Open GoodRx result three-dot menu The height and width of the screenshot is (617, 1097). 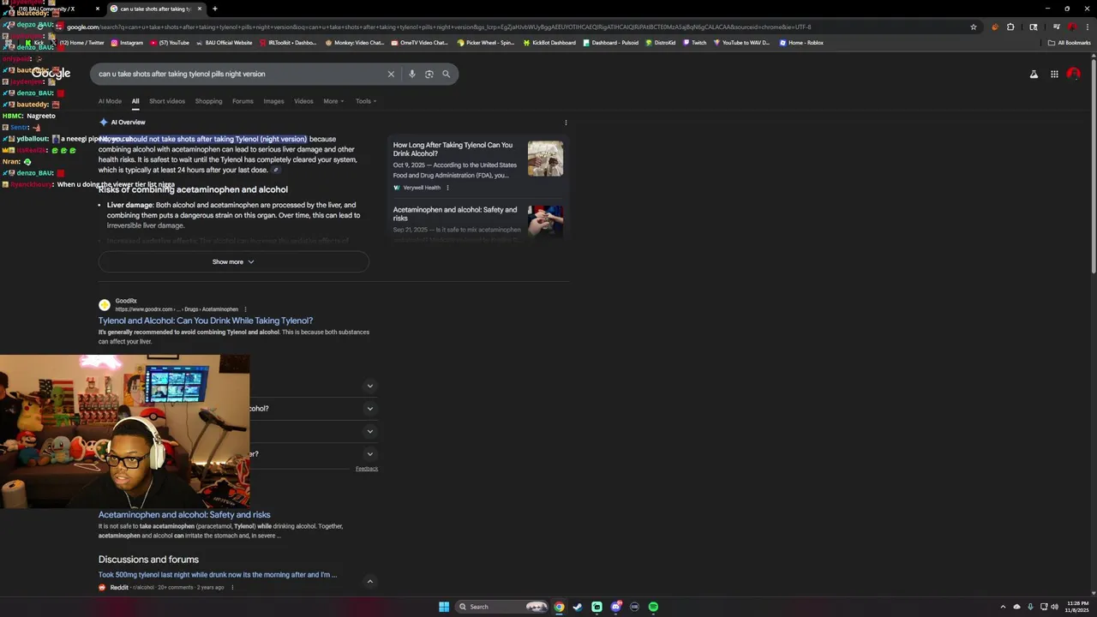245,309
